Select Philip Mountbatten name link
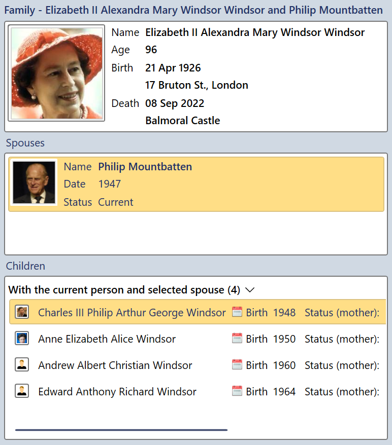392x445 pixels. [145, 167]
